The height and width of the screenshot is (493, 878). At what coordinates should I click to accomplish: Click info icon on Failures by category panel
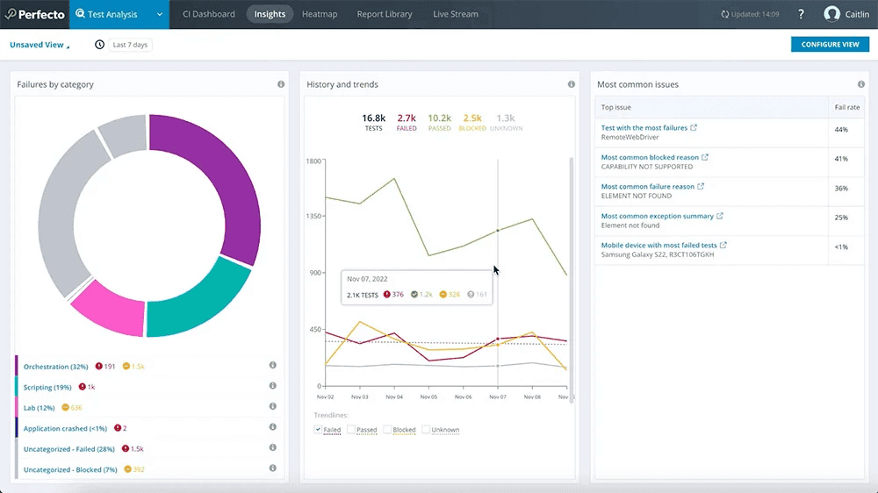[281, 84]
